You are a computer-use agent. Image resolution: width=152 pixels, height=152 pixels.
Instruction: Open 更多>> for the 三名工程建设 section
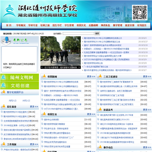pos(147,76)
